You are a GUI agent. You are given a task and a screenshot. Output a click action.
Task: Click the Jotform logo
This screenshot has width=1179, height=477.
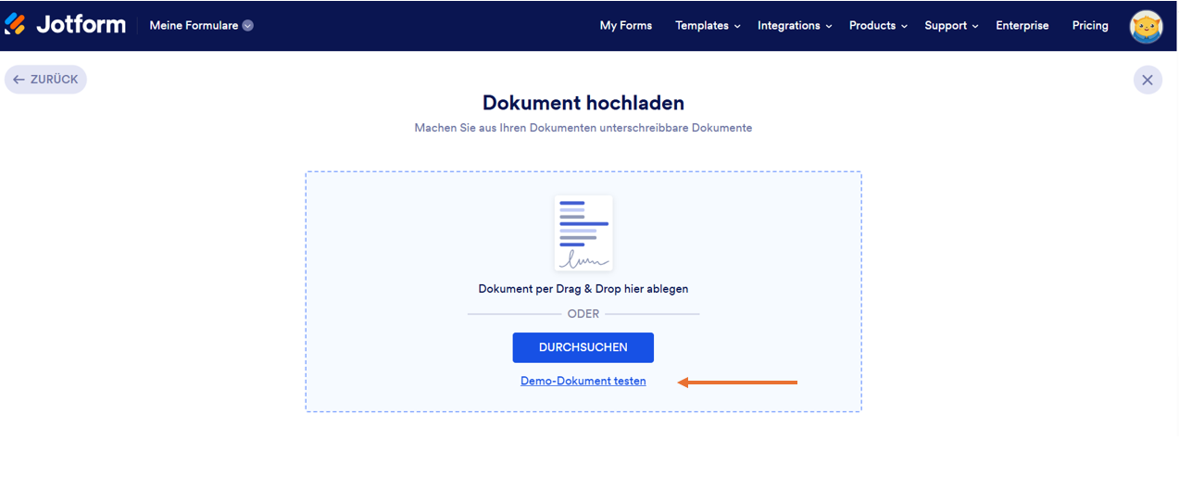65,25
